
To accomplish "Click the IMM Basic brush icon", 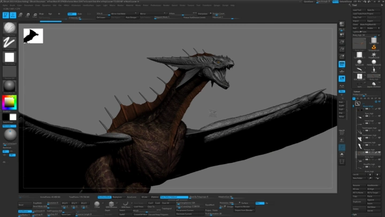I will (x=126, y=204).
